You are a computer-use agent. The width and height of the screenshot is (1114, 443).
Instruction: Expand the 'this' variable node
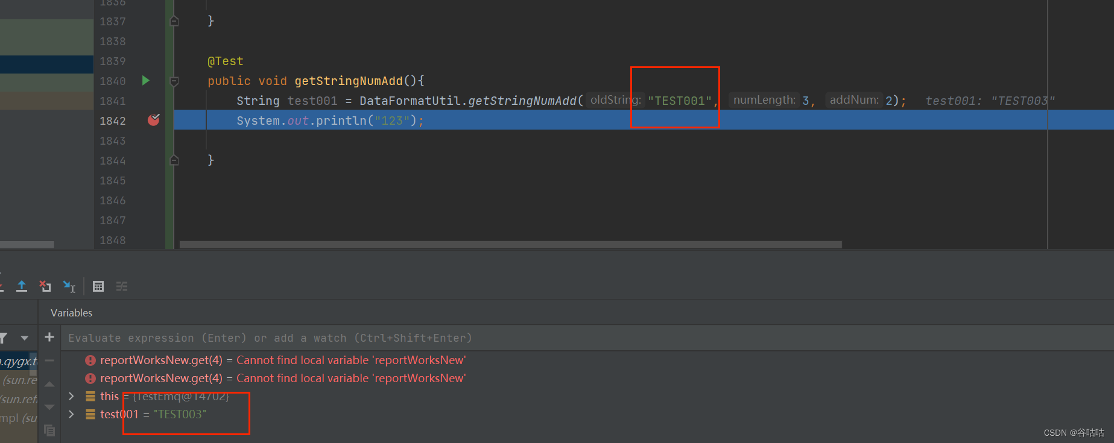tap(71, 396)
